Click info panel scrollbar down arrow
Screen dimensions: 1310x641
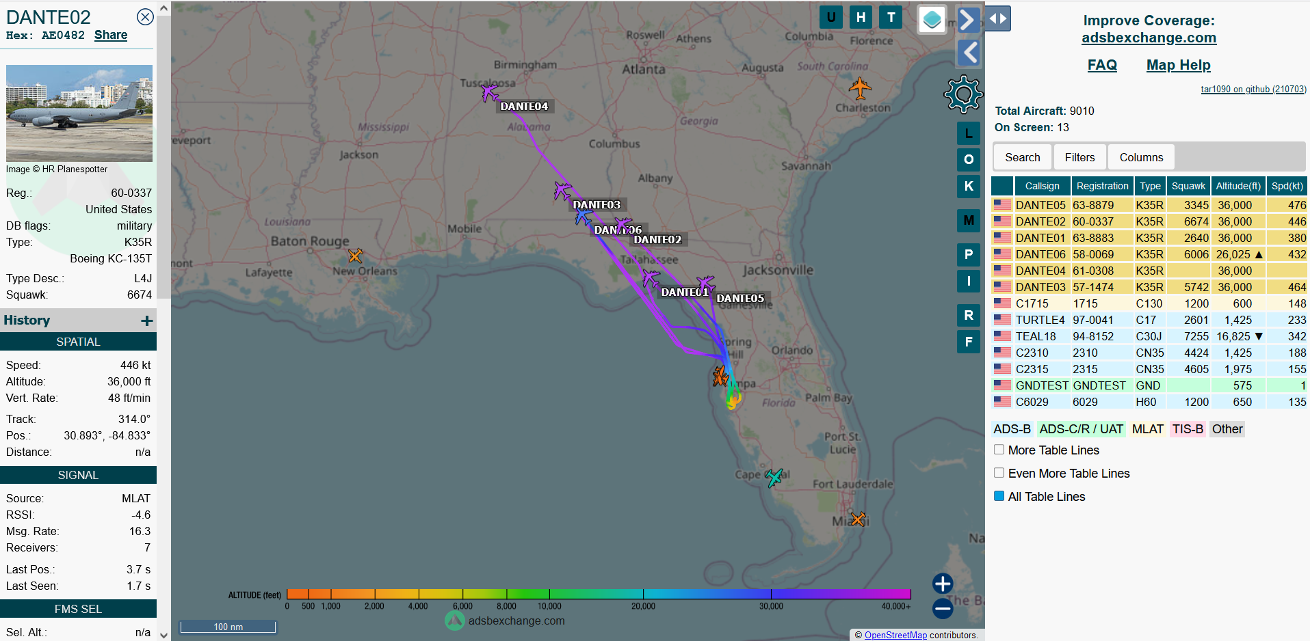(x=163, y=635)
